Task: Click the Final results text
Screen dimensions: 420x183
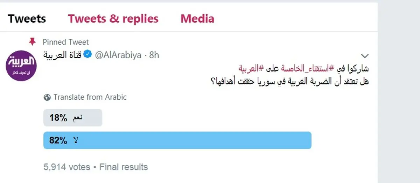Action: pos(124,167)
